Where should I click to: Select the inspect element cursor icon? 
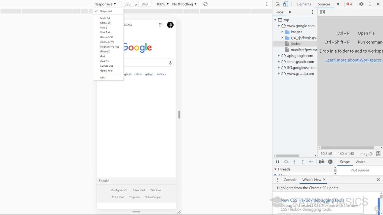coord(277,4)
